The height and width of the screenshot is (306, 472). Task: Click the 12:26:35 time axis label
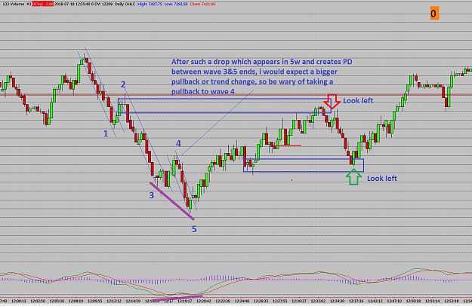click(261, 301)
